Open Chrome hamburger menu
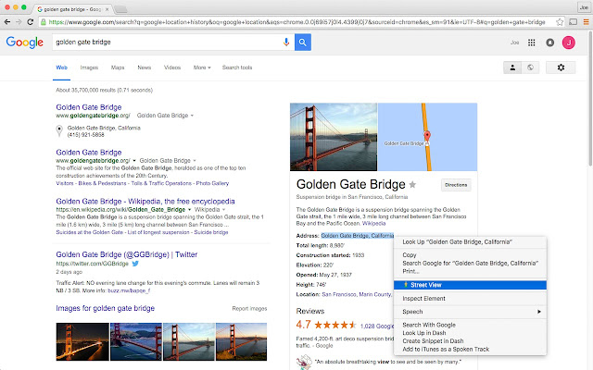 (587, 22)
